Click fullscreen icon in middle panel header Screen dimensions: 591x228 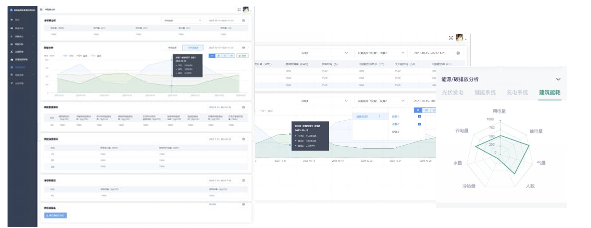click(x=451, y=38)
